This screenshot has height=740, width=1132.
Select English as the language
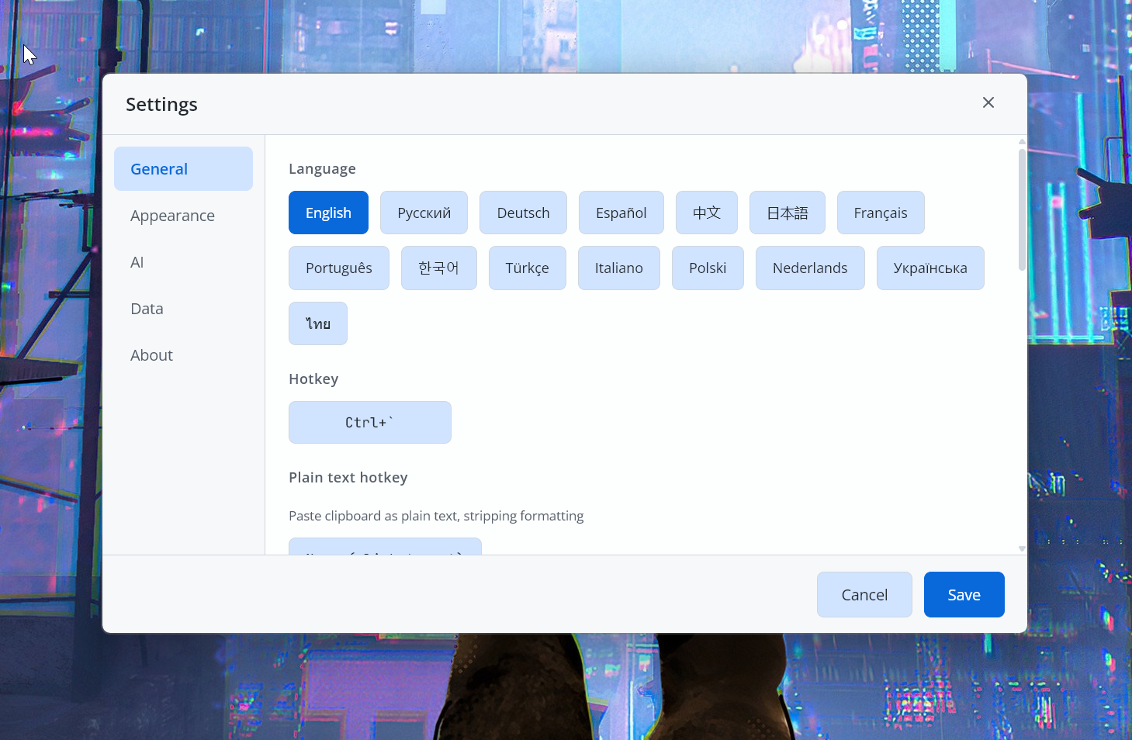click(328, 213)
